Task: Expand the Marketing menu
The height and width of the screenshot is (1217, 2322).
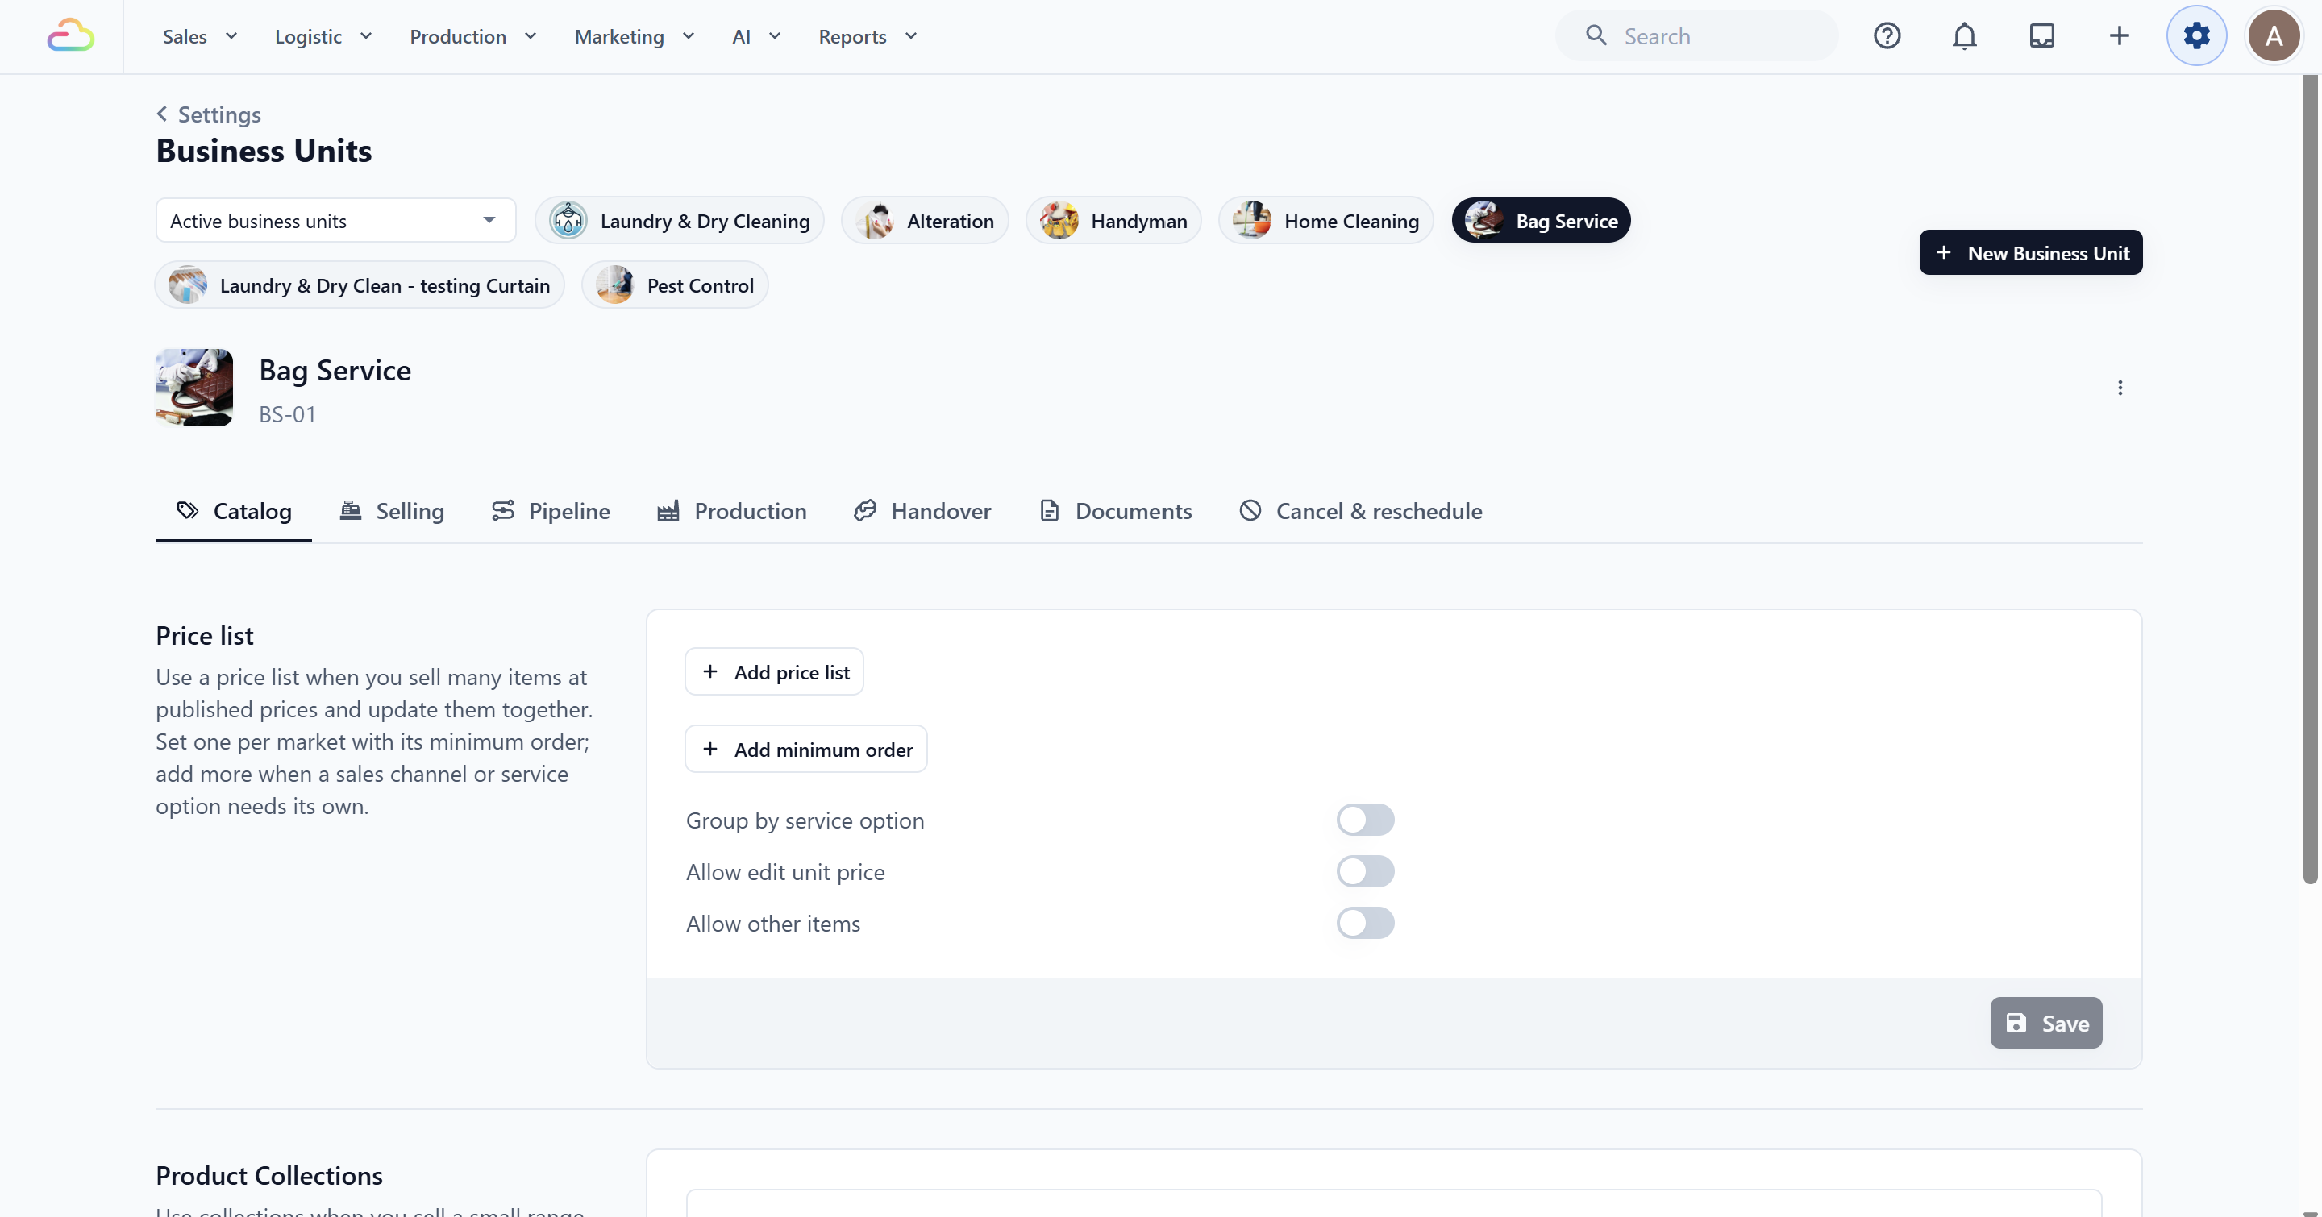Action: (635, 37)
